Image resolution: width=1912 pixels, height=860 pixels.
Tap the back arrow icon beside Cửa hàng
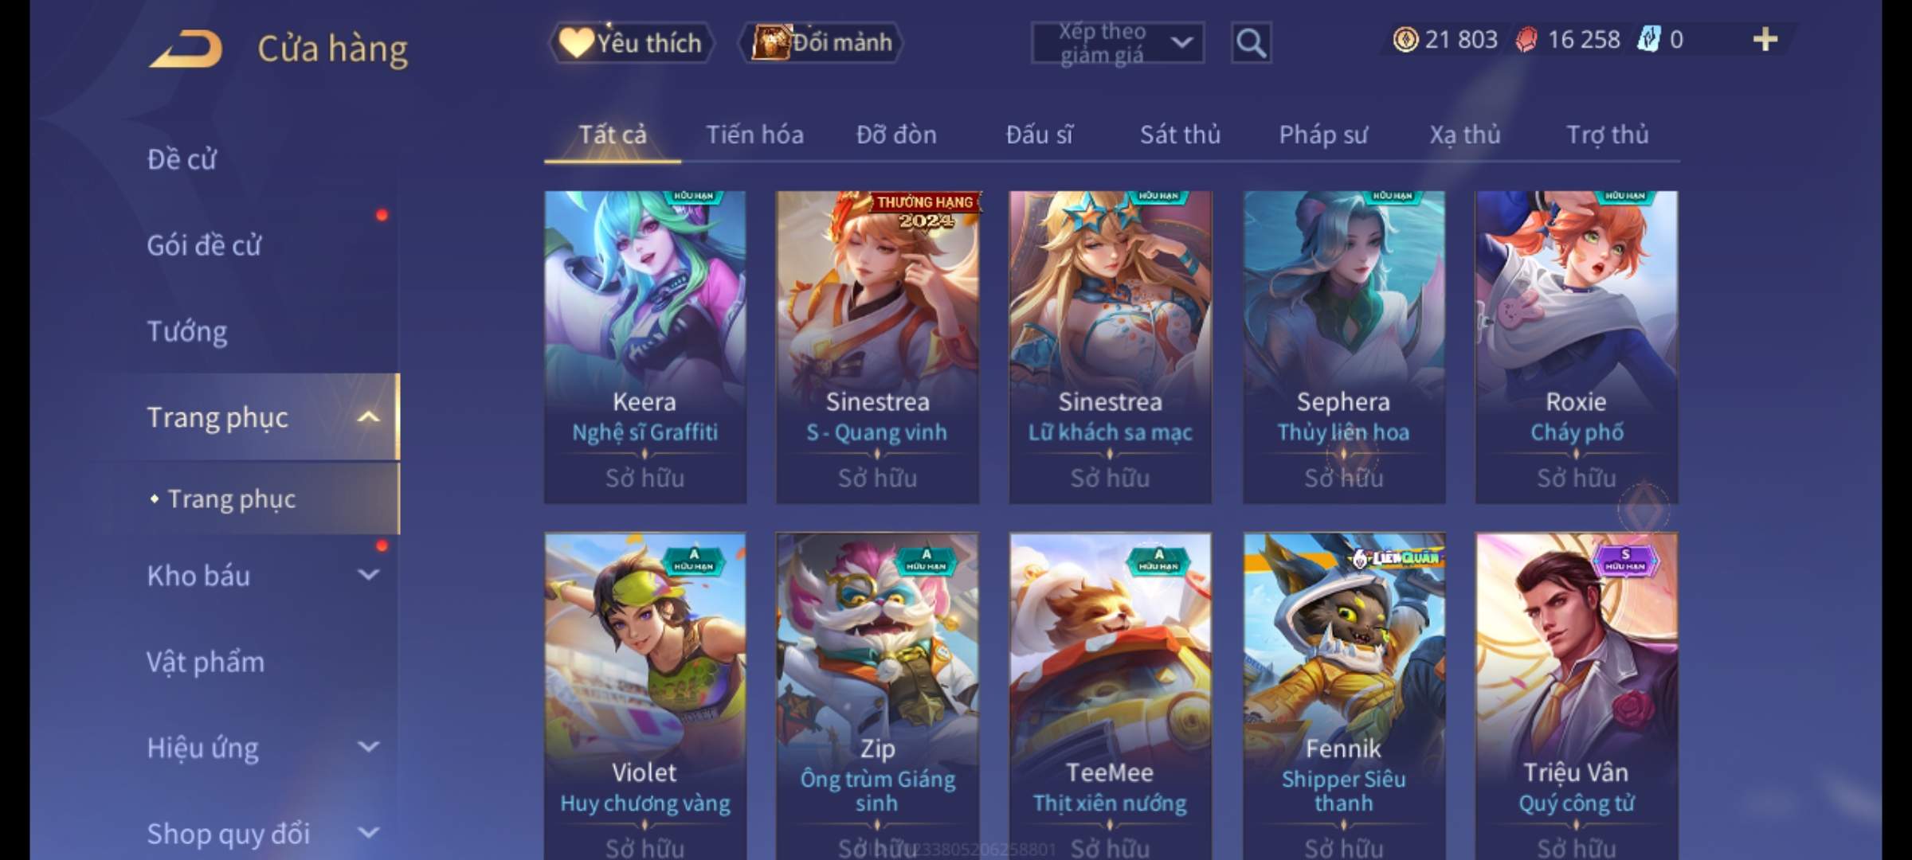pyautogui.click(x=186, y=49)
